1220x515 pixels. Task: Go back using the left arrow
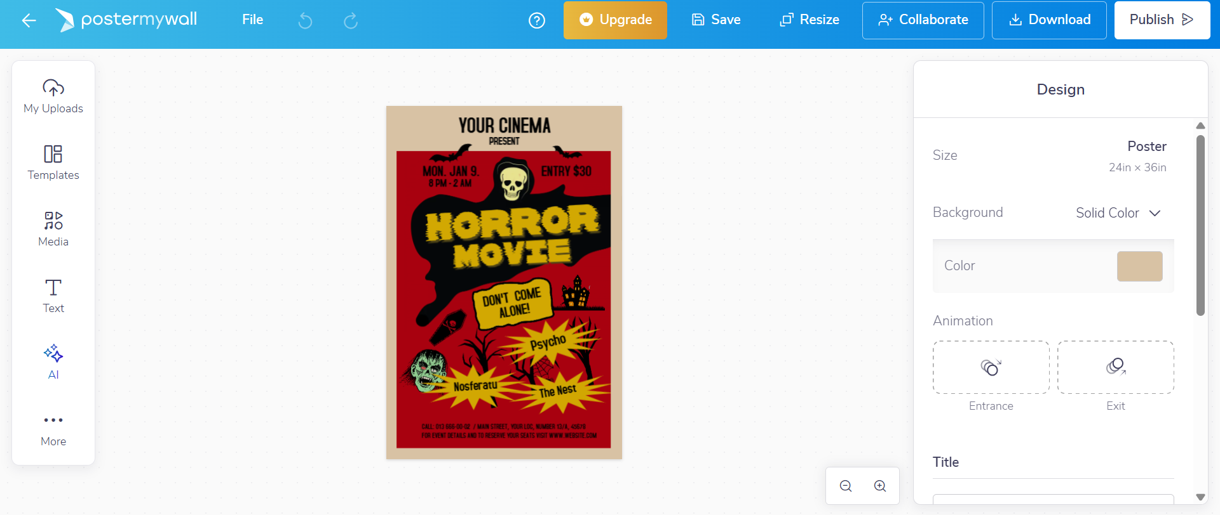[x=29, y=20]
